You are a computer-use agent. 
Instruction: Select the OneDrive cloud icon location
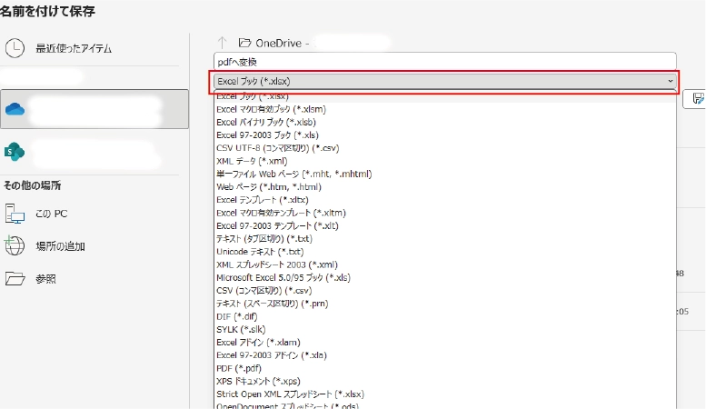click(15, 109)
